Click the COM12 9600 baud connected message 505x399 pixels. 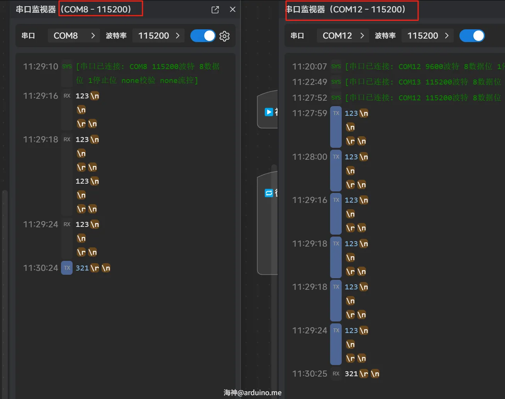[x=423, y=66]
